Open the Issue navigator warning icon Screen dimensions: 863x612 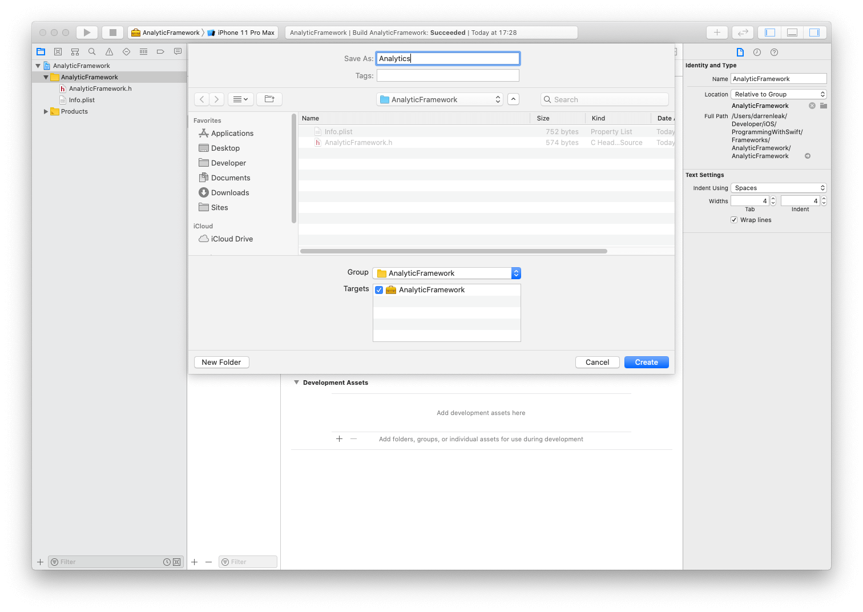click(x=109, y=51)
